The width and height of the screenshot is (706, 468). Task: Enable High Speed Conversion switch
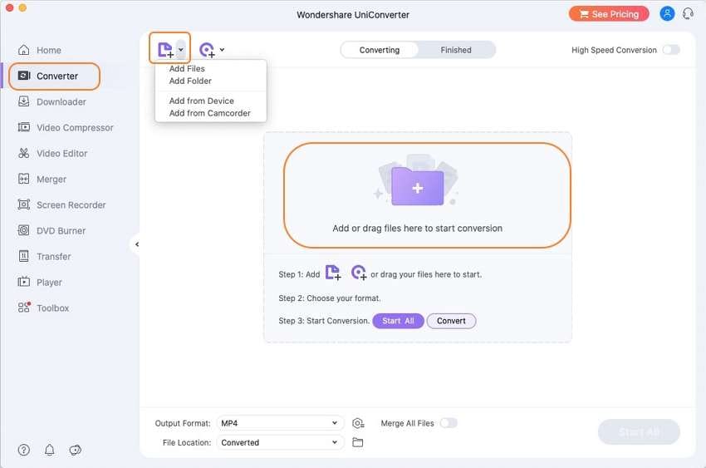(670, 50)
